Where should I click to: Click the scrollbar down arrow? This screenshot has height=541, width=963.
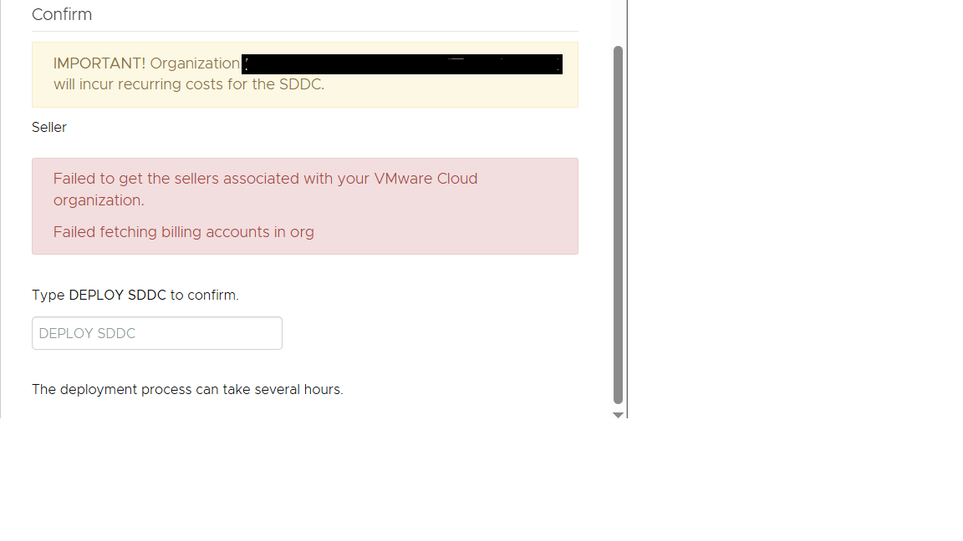click(x=619, y=414)
